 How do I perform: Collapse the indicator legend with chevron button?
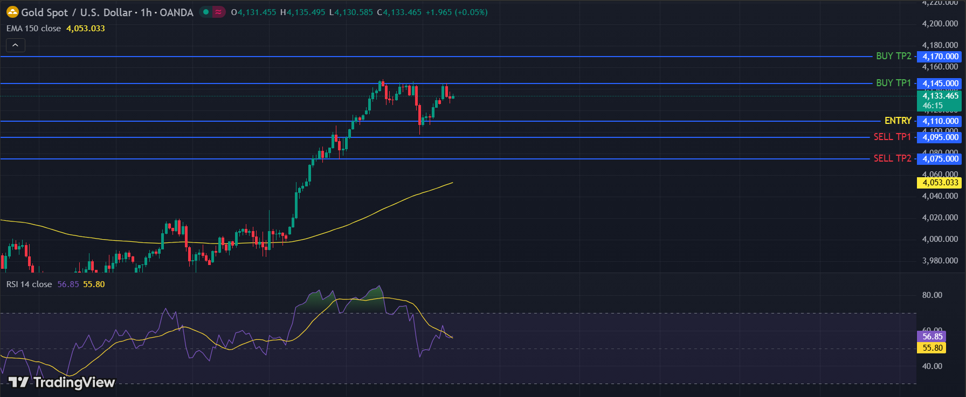(x=15, y=45)
